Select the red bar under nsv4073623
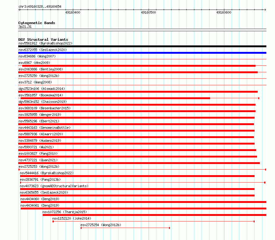275x240 pixels. pos(137,189)
